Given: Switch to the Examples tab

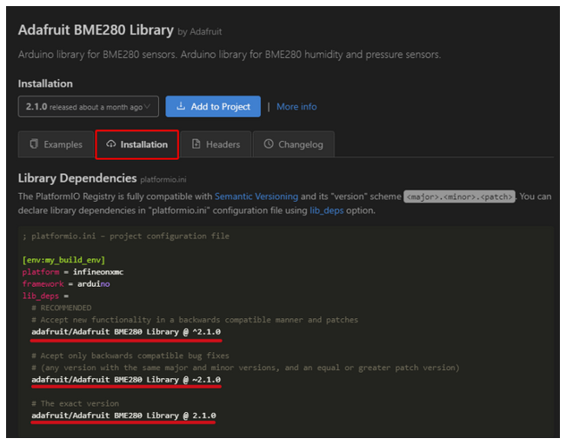Looking at the screenshot, I should click(56, 144).
